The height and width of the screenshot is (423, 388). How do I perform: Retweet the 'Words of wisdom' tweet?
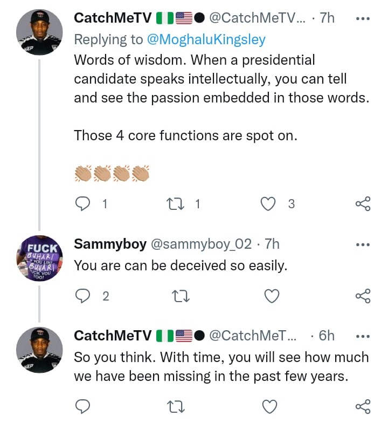pyautogui.click(x=176, y=204)
